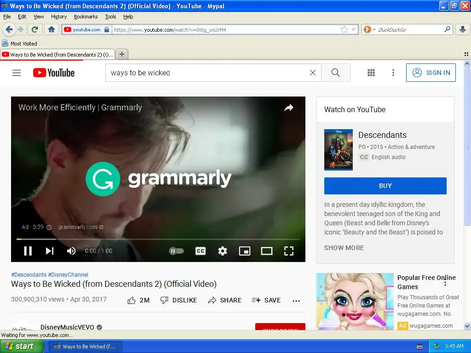Click the browser URL address field
The image size is (471, 353).
226,30
